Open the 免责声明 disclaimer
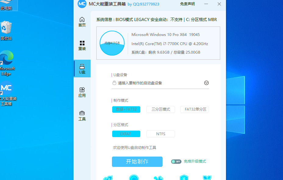The image size is (283, 180). click(187, 4)
